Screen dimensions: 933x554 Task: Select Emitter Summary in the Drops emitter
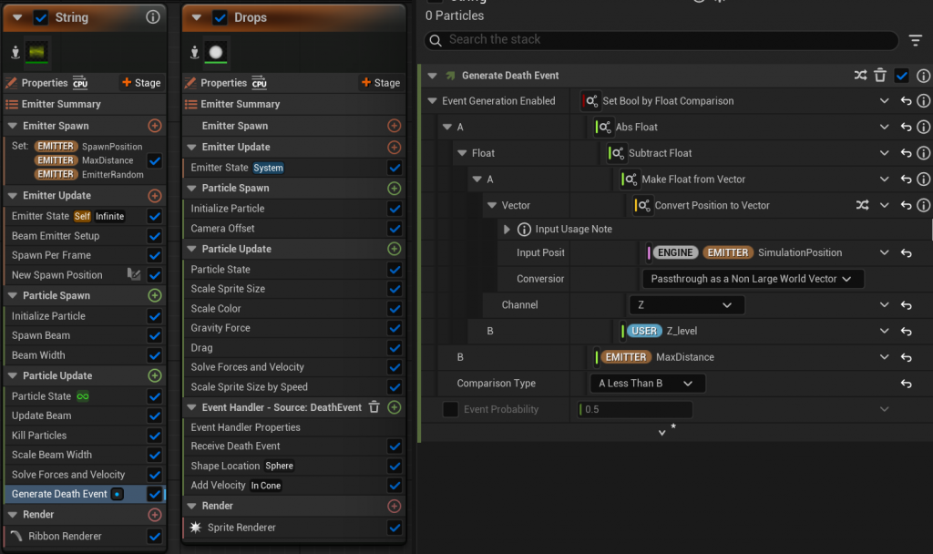click(x=241, y=104)
